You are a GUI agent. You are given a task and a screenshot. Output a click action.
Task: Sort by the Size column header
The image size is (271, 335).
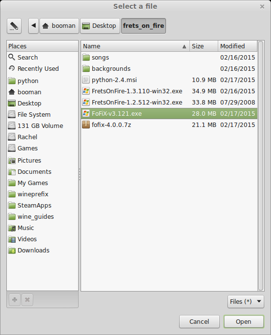204,46
